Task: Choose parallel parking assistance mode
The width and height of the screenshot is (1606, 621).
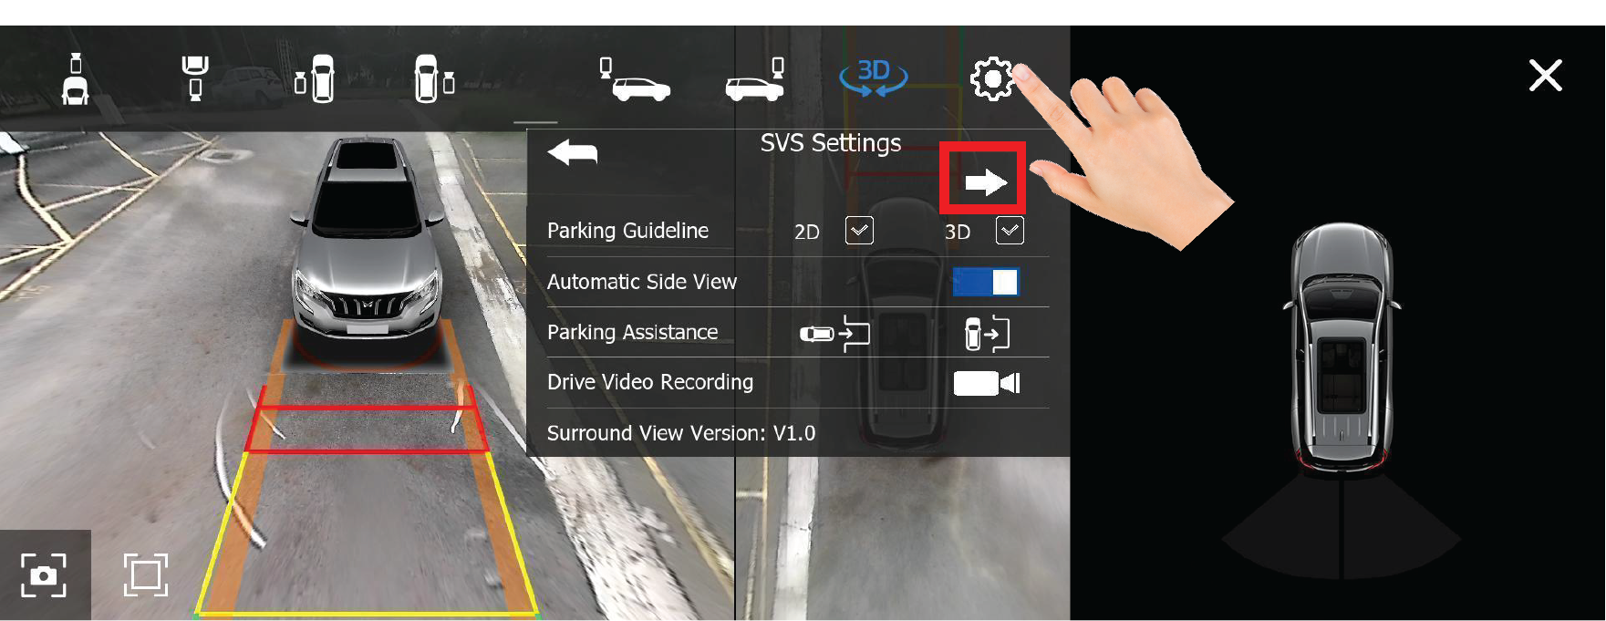Action: (x=834, y=334)
